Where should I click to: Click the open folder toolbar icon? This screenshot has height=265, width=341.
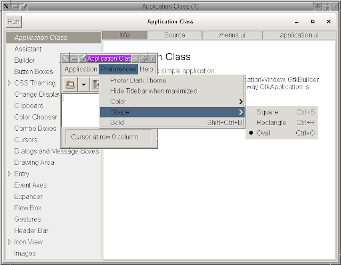point(70,85)
